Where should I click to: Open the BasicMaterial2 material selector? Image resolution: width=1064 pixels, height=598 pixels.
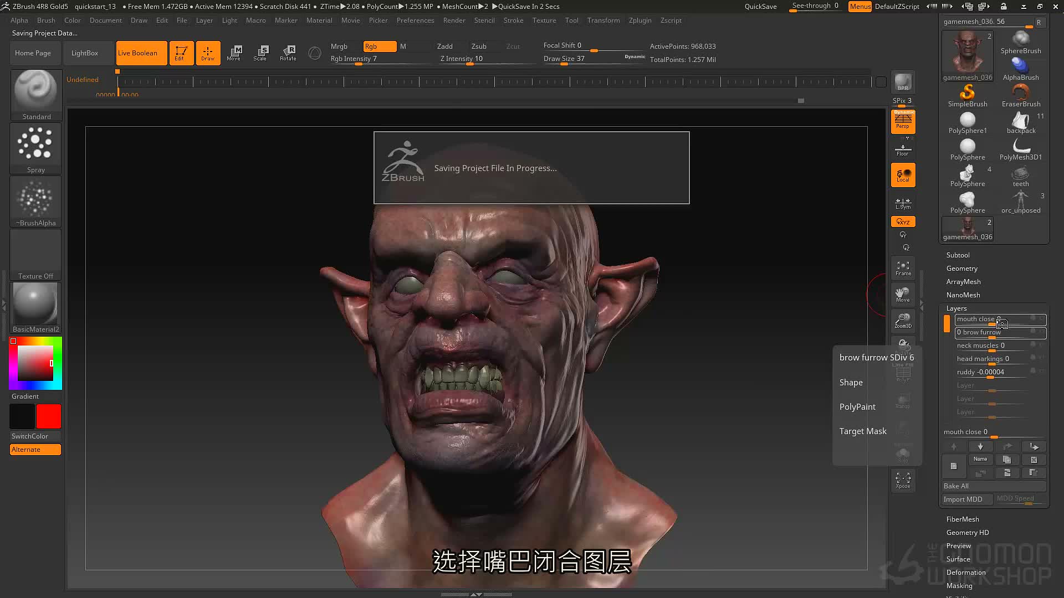click(36, 308)
